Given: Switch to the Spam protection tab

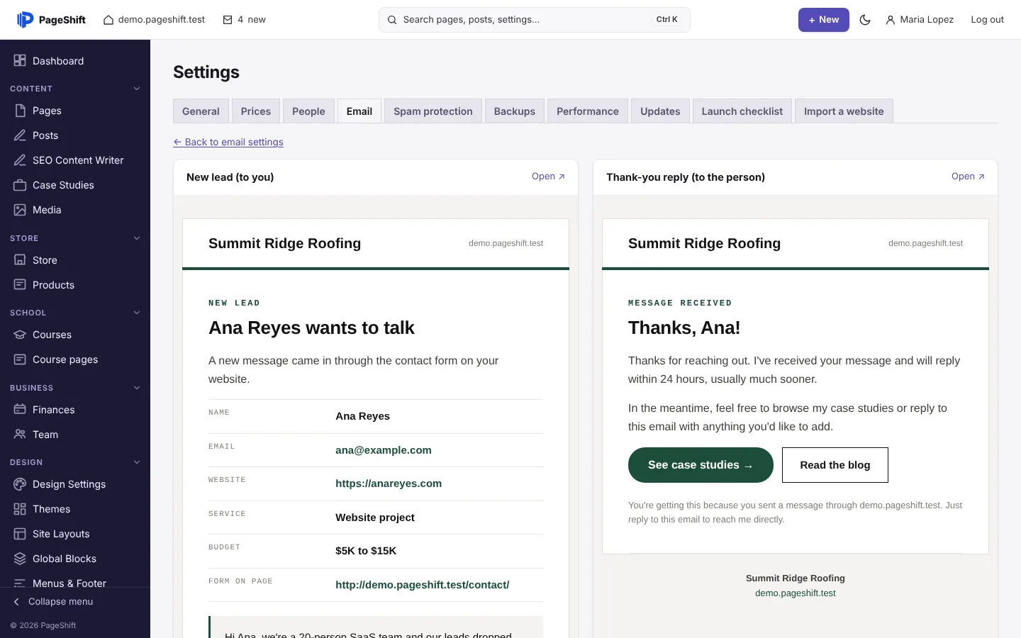Looking at the screenshot, I should pos(433,111).
